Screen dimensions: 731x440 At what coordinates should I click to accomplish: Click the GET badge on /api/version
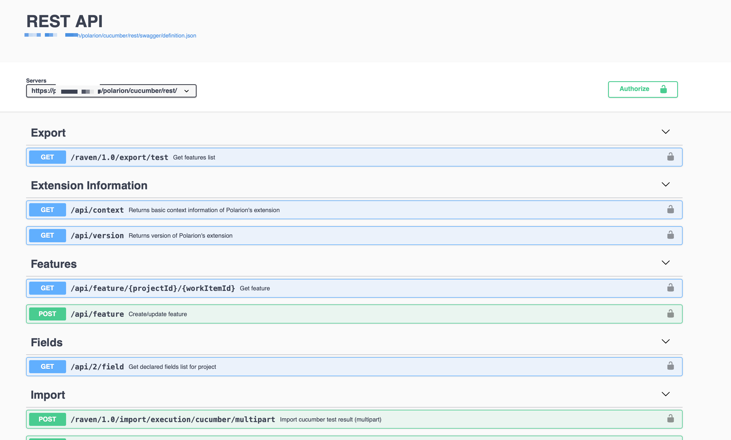(x=47, y=235)
